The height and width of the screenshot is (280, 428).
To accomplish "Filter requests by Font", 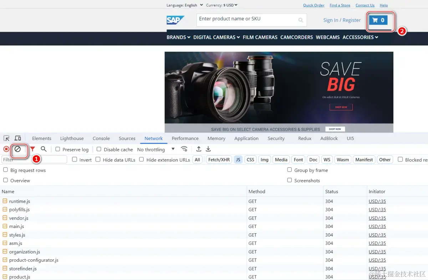I will tap(299, 160).
